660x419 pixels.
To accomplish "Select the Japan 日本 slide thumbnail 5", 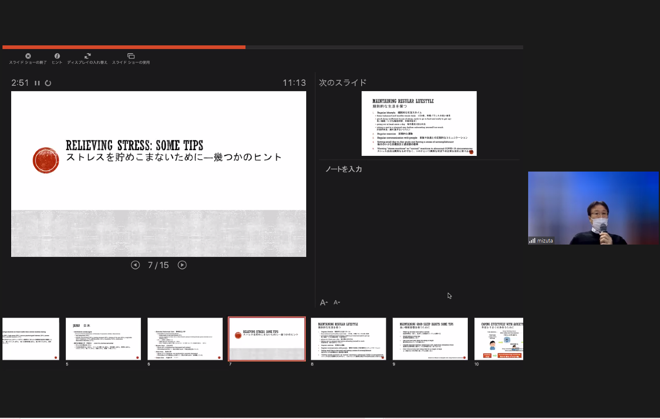I will pos(103,339).
